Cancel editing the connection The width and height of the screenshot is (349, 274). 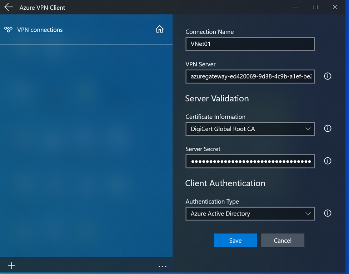coord(283,240)
